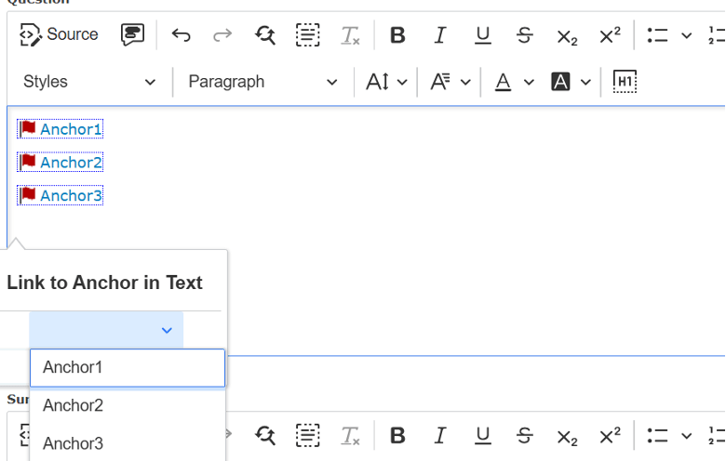The width and height of the screenshot is (726, 461).
Task: Click Strikethrough in bottom editor toolbar
Action: [525, 436]
